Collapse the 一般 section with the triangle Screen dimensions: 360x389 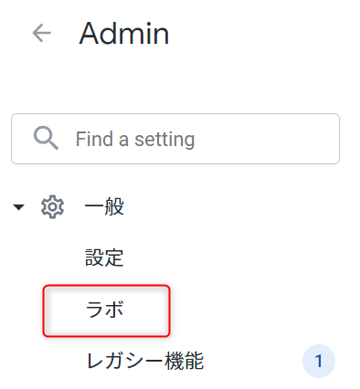(x=18, y=207)
